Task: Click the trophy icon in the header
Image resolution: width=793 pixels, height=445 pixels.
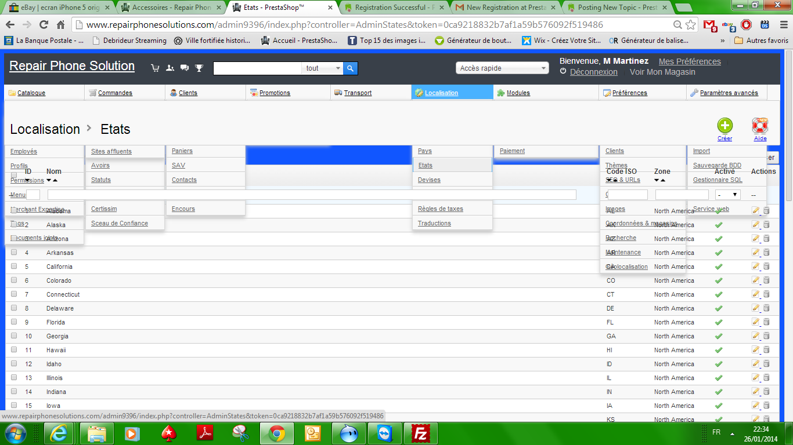Action: coord(199,68)
